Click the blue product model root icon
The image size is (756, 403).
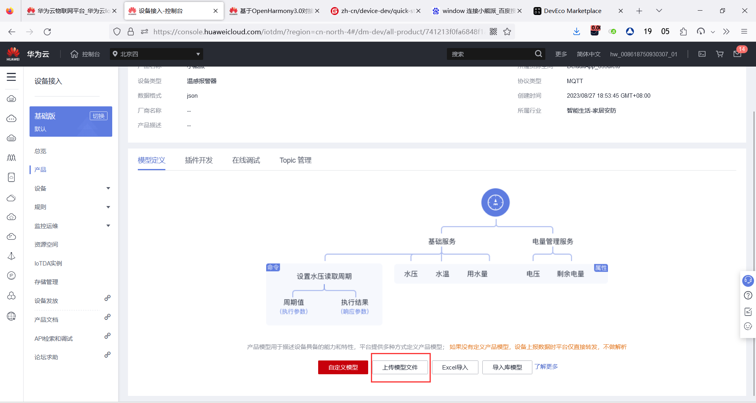495,202
